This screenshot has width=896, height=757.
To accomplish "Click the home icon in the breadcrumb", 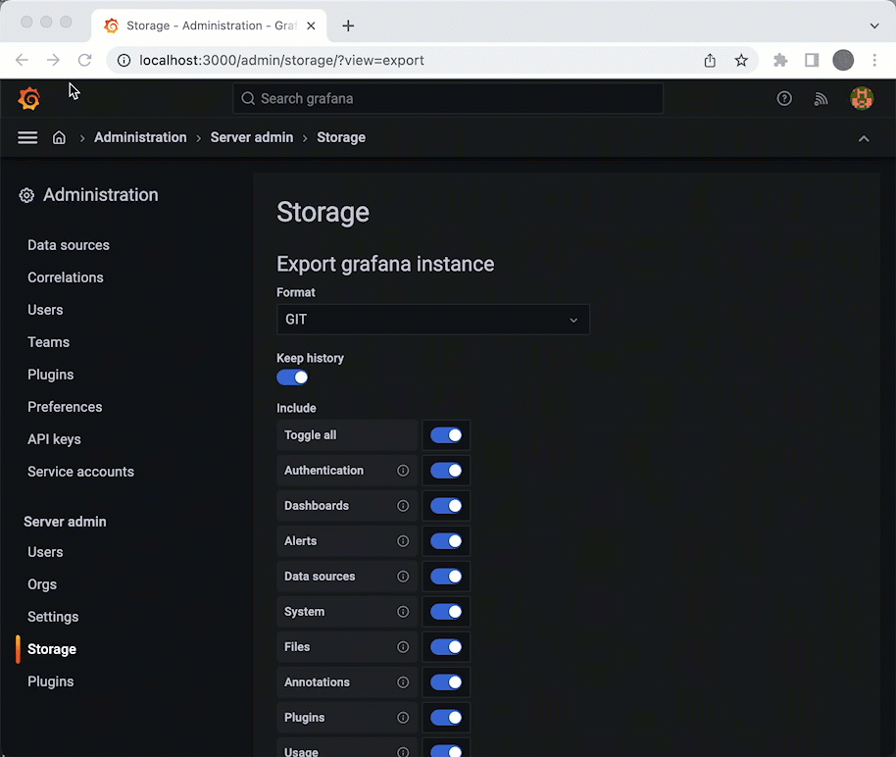I will coord(59,137).
